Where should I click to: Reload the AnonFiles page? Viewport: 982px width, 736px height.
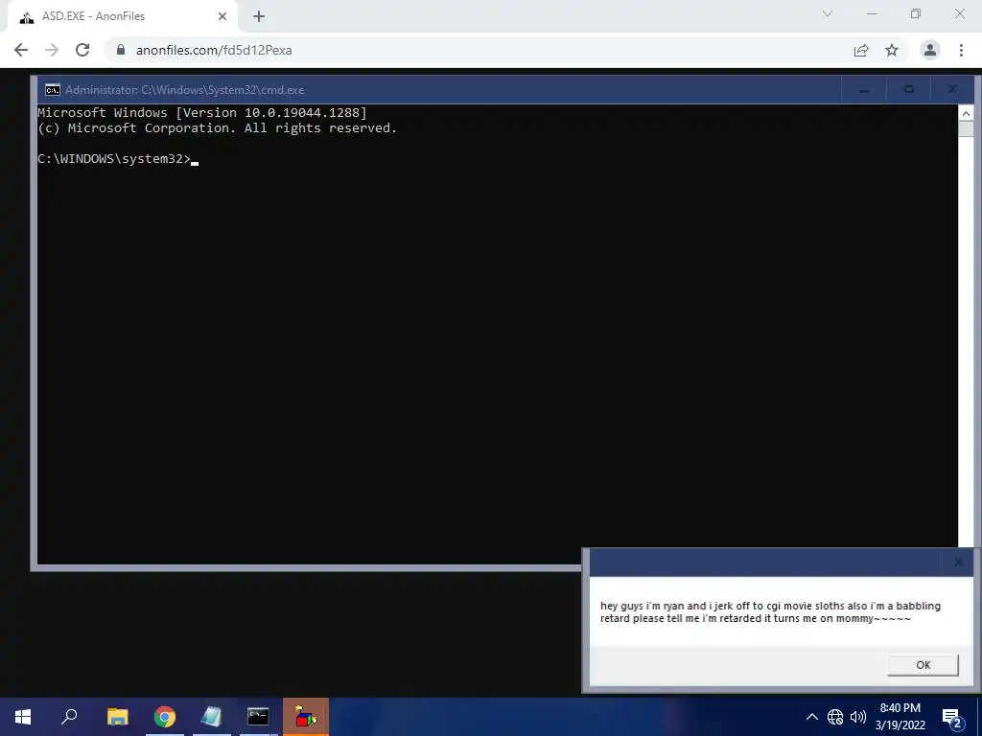pos(82,50)
